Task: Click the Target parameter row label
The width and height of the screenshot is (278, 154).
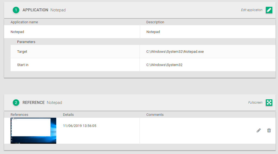Action: tap(22, 52)
